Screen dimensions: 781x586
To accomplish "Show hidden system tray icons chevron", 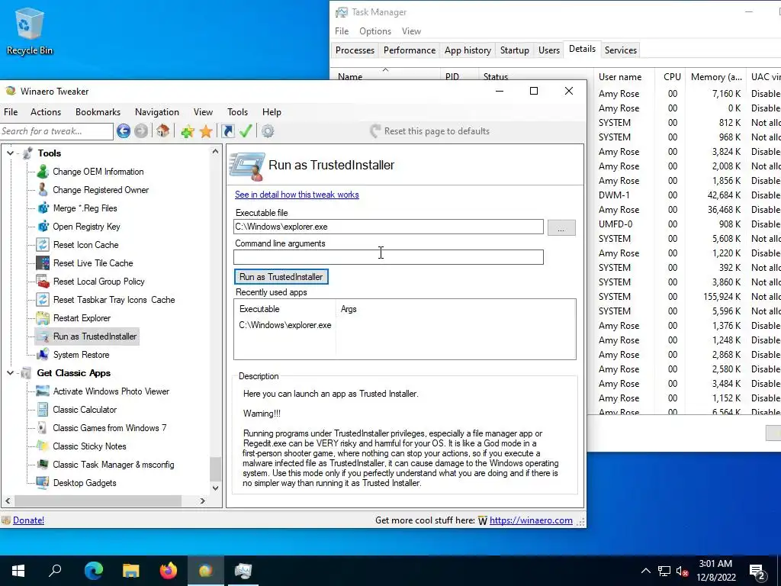I will point(645,571).
